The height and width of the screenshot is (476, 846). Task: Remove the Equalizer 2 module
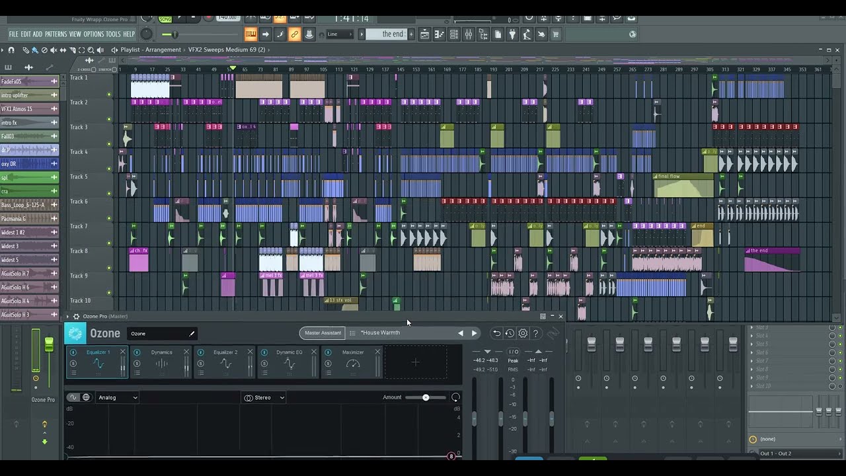point(250,352)
